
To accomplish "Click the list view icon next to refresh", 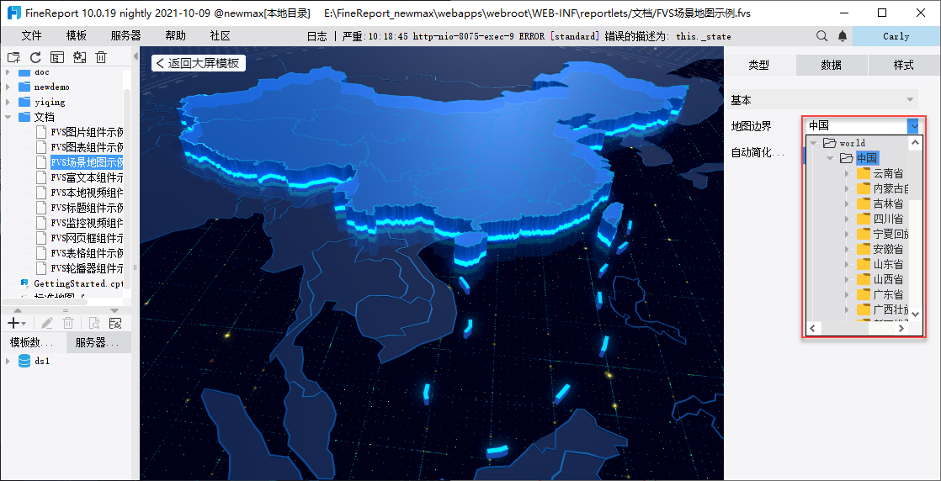I will click(57, 57).
